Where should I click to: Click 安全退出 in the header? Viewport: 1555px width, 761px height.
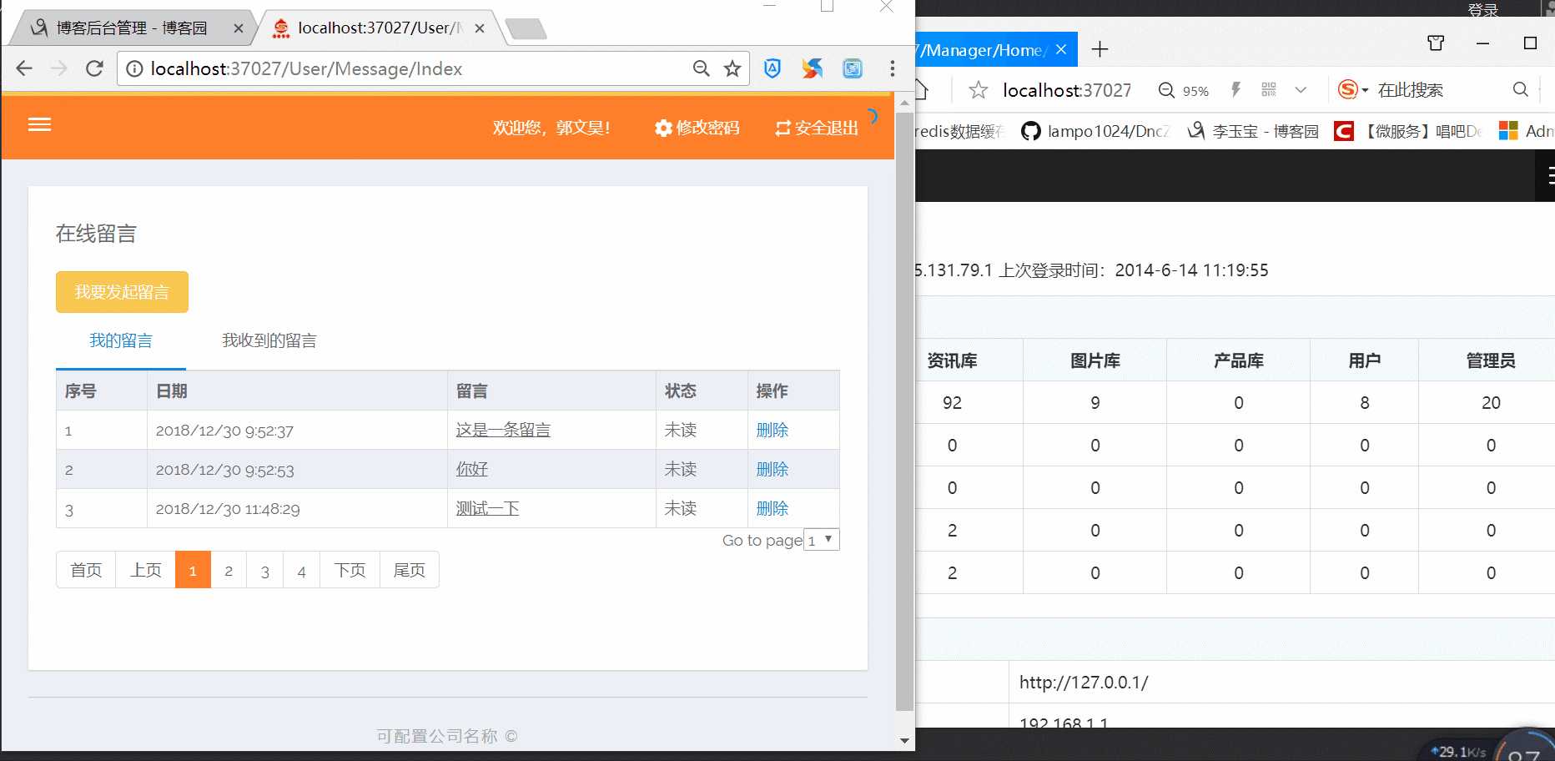pyautogui.click(x=826, y=128)
